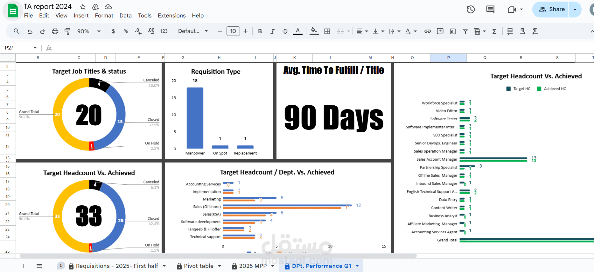Viewport: 594px width, 272px height.
Task: Add a new sheet plus button
Action: (24, 266)
